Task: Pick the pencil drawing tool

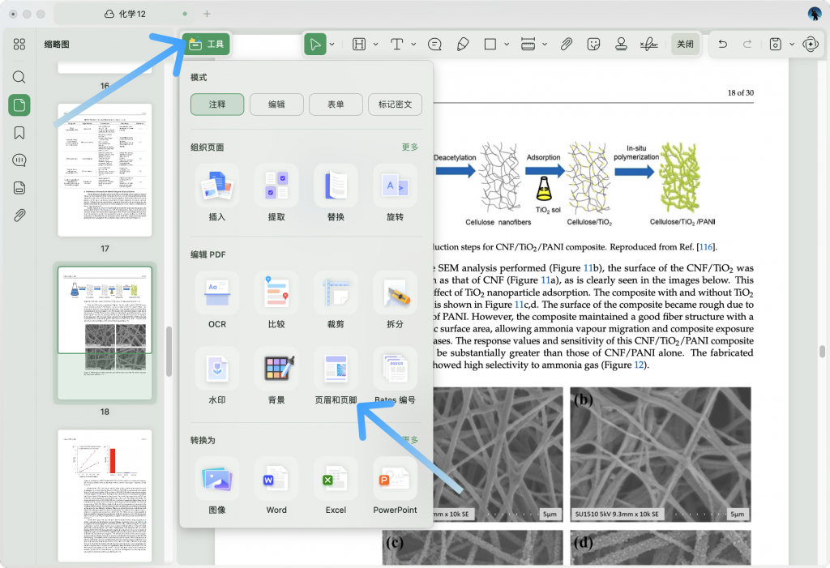Action: pos(463,45)
